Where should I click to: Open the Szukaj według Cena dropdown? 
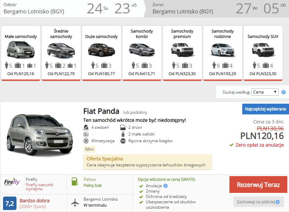265,92
